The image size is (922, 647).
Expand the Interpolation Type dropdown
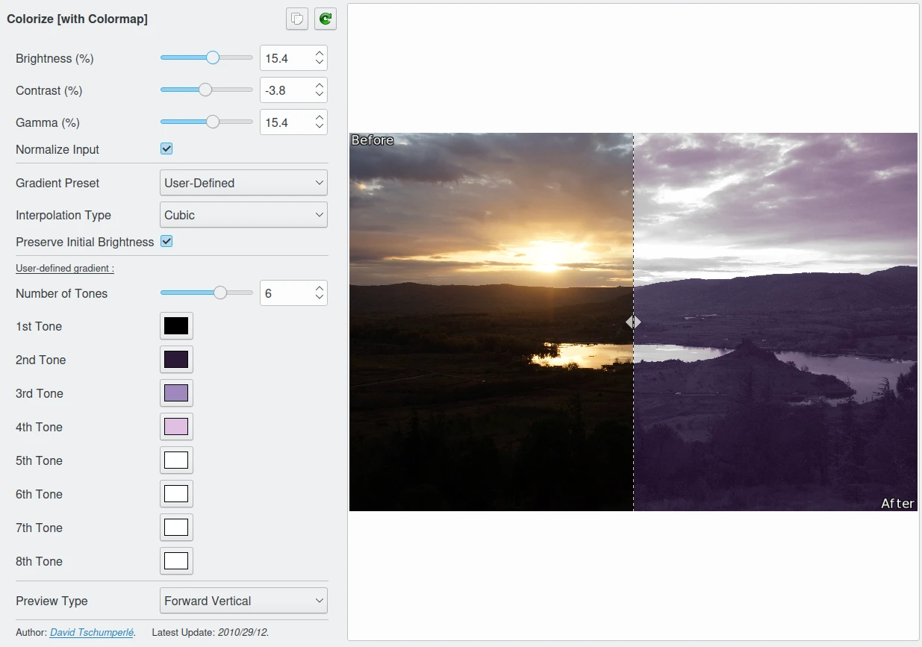243,215
